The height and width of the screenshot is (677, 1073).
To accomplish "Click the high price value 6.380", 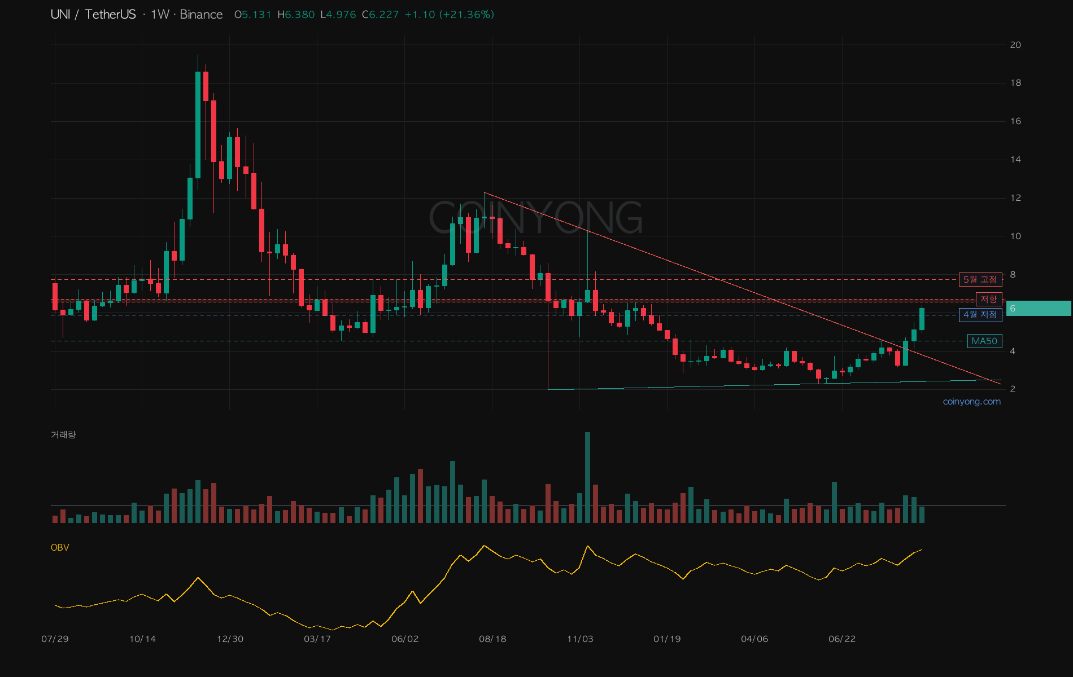I will click(x=299, y=15).
